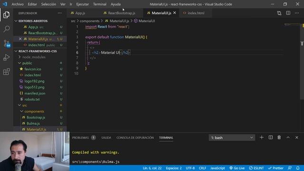Click the ESLINT status bar item
Image resolution: width=304 pixels, height=171 pixels.
pos(256,168)
